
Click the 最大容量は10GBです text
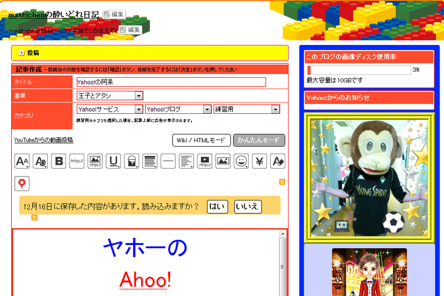click(x=335, y=81)
